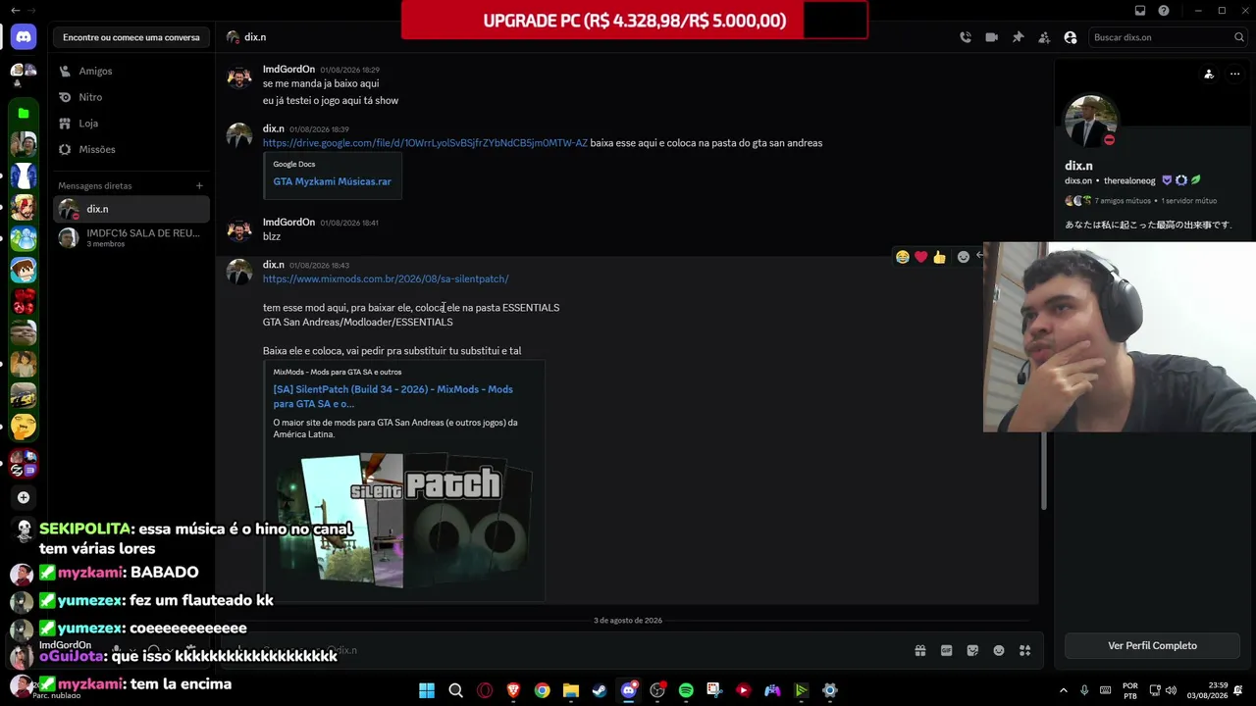
Task: Open the Discord inbox icon in title bar
Action: [1140, 11]
